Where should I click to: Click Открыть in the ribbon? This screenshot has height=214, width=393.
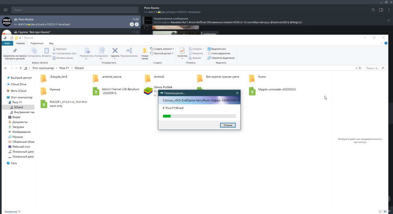point(196,49)
